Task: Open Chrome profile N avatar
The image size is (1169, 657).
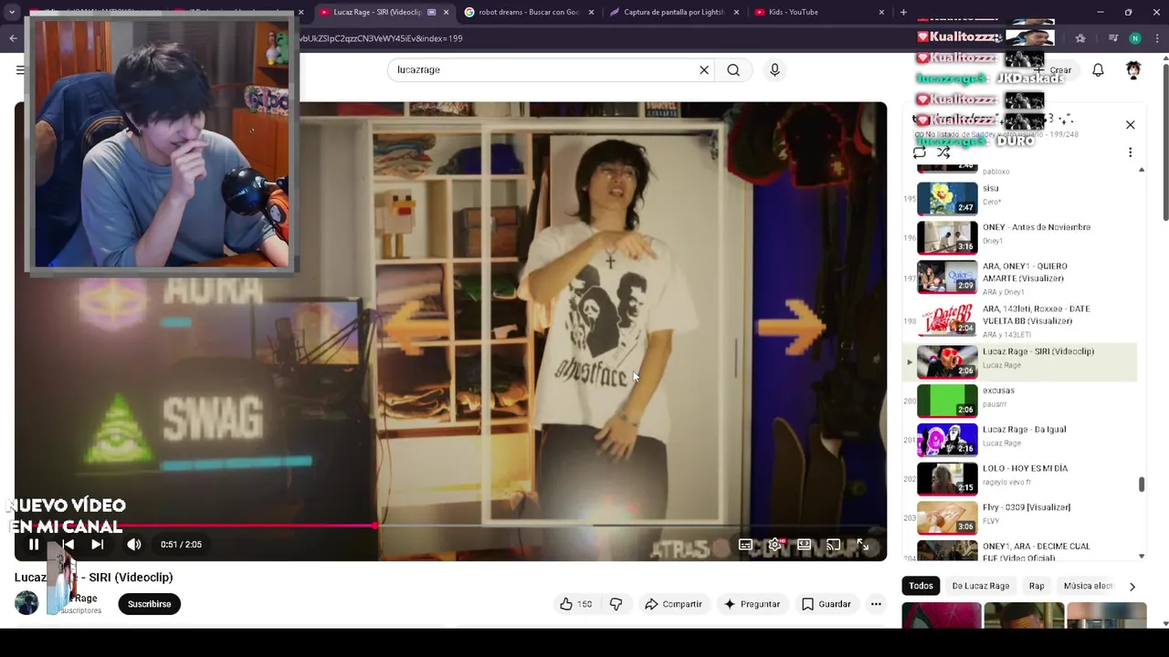Action: point(1135,38)
